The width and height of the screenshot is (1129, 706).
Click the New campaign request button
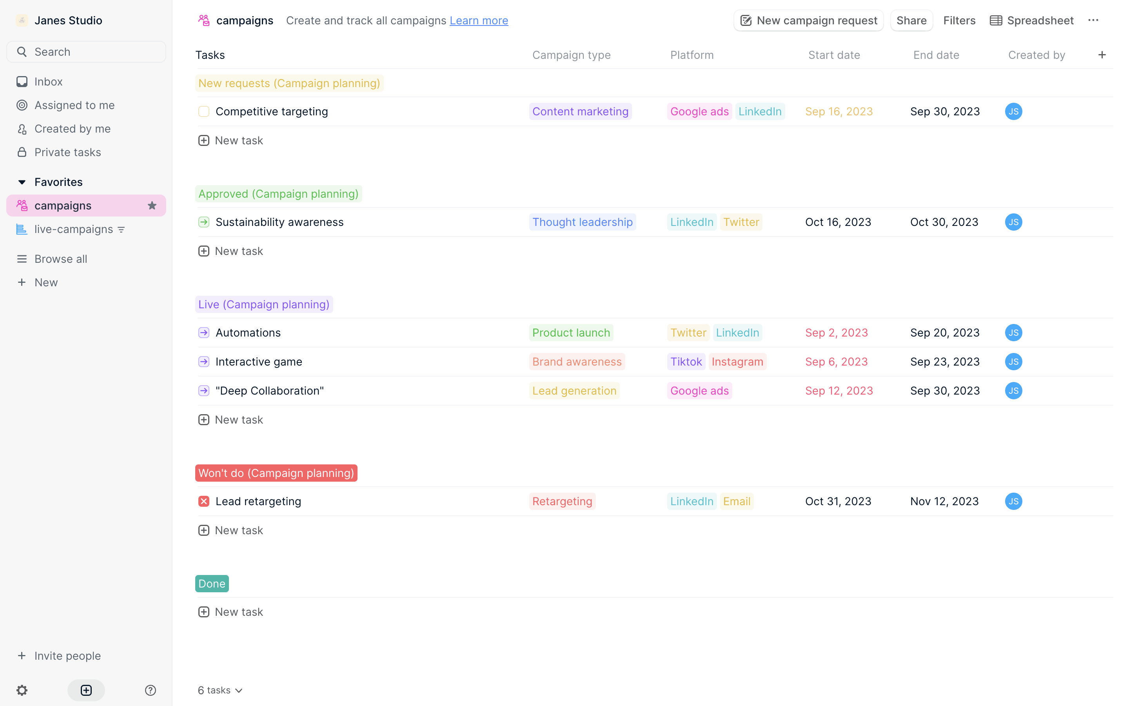[x=808, y=20]
